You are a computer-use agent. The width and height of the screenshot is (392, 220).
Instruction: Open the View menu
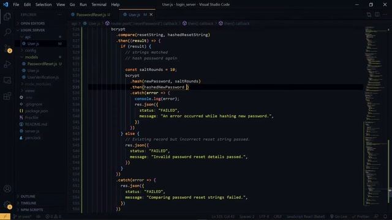(x=61, y=4)
